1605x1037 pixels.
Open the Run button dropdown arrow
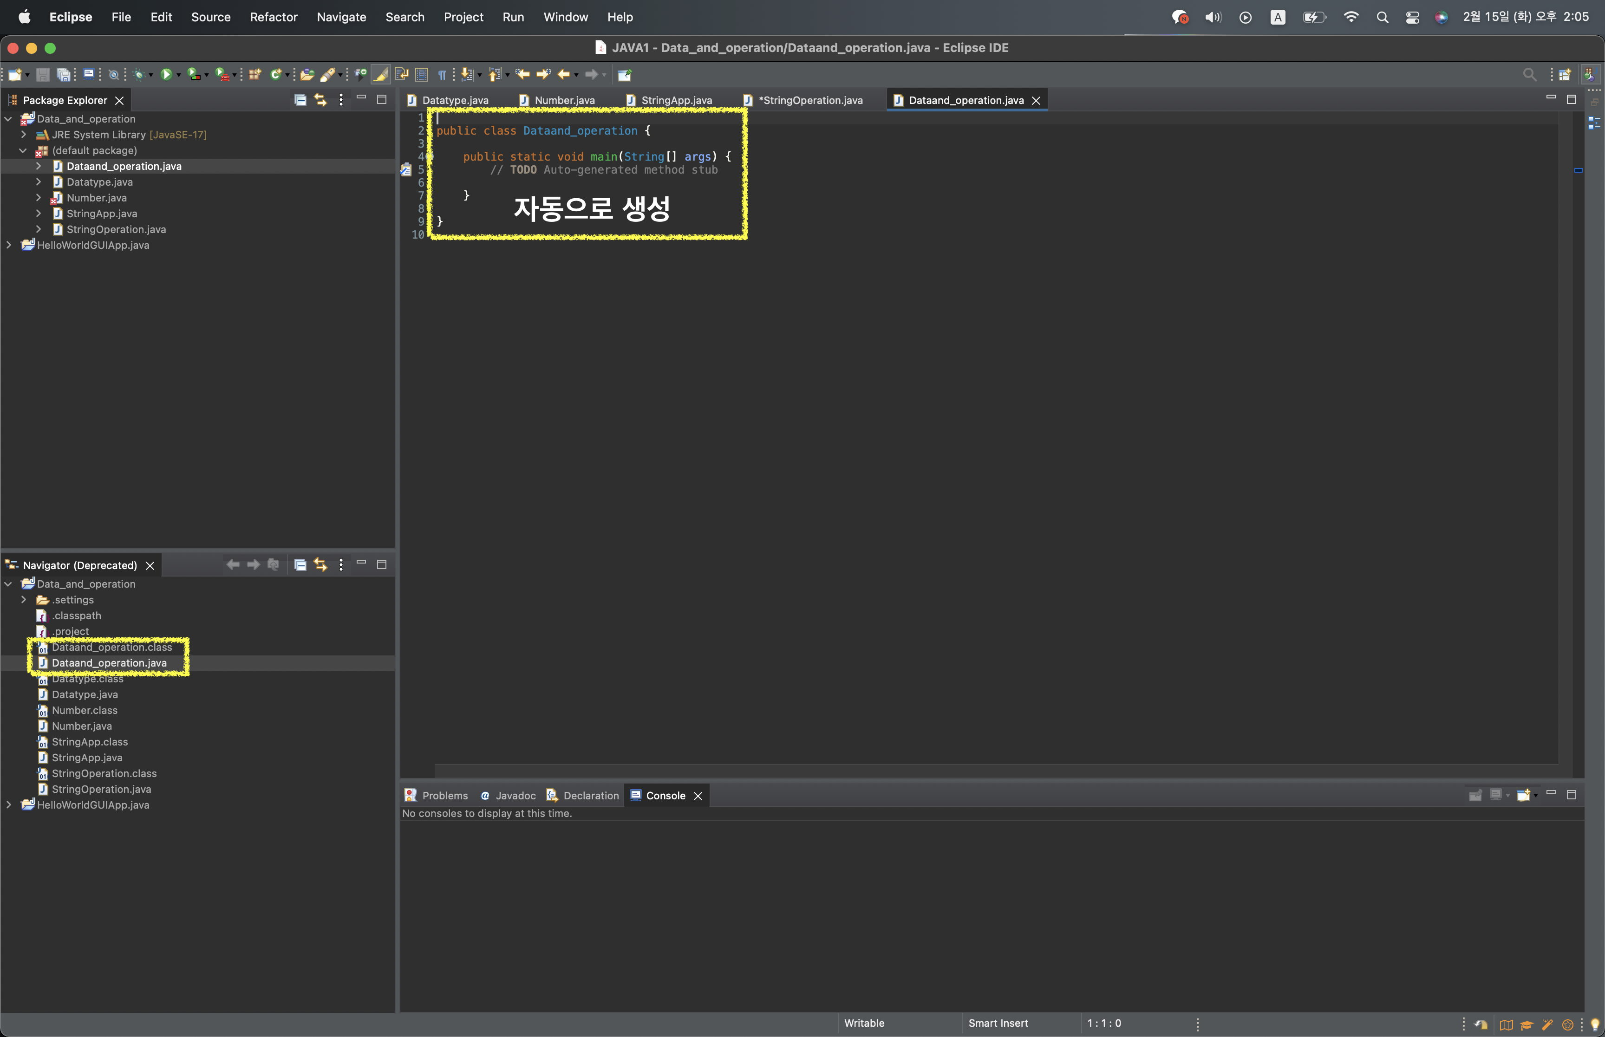[178, 75]
